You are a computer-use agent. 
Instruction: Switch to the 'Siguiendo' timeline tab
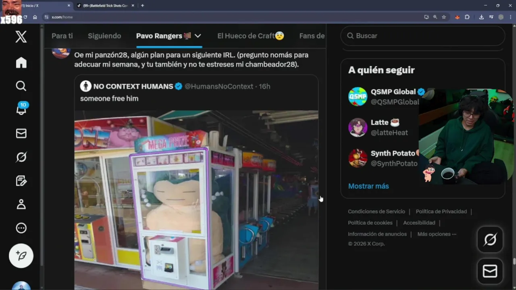point(104,36)
